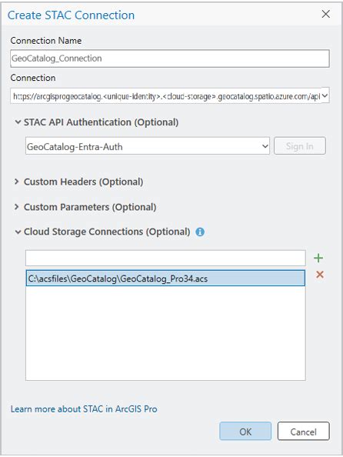343x457 pixels.
Task: Open the Connection URL dropdown arrow
Action: pyautogui.click(x=325, y=95)
